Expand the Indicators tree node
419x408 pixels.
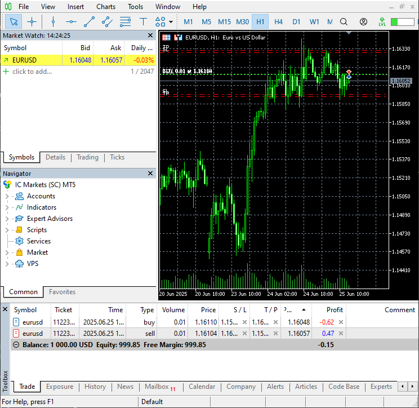point(7,207)
